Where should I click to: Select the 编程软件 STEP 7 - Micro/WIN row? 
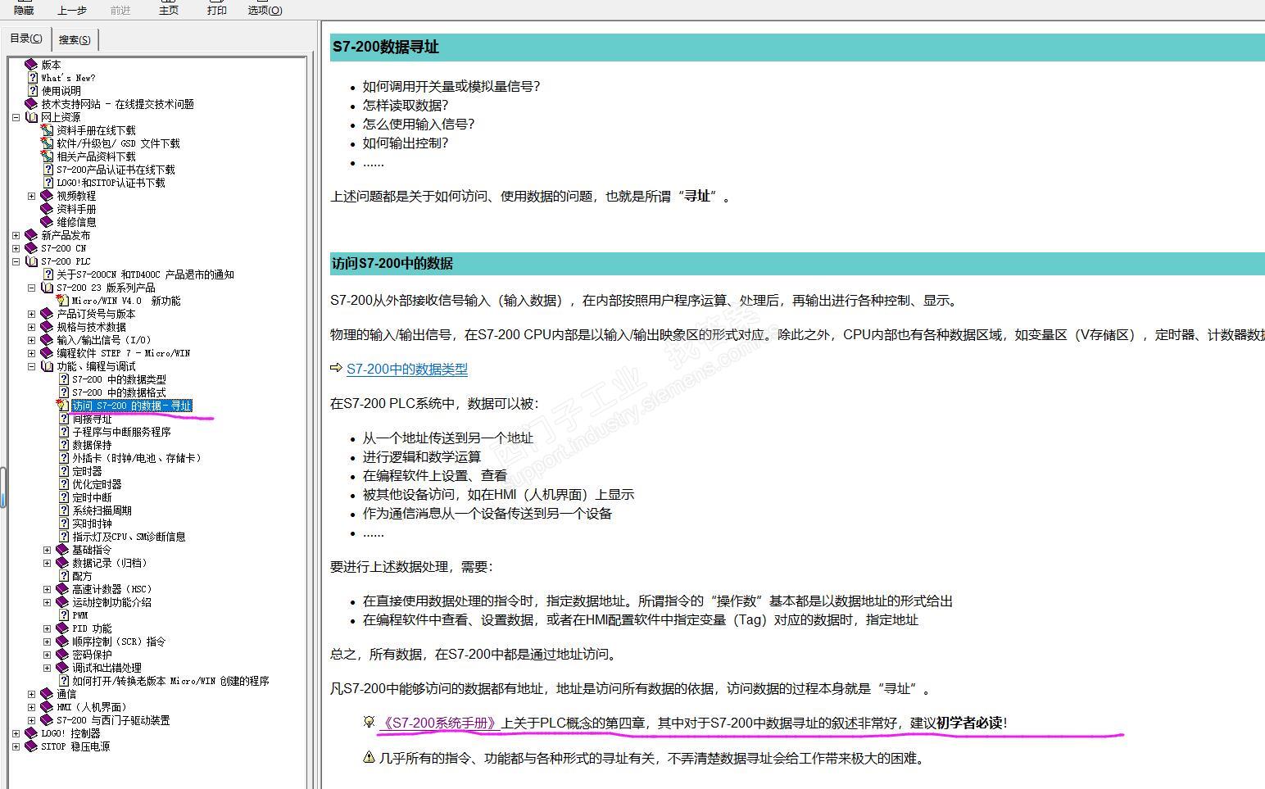123,353
